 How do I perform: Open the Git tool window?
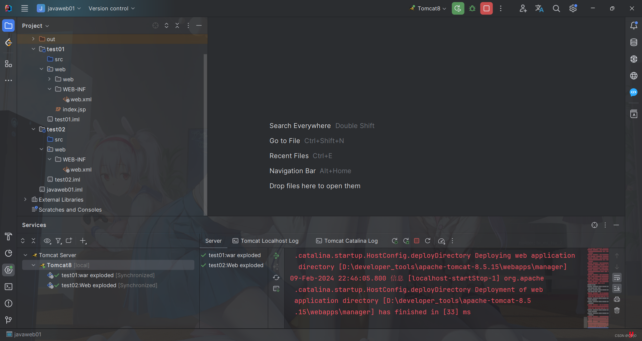[8, 320]
